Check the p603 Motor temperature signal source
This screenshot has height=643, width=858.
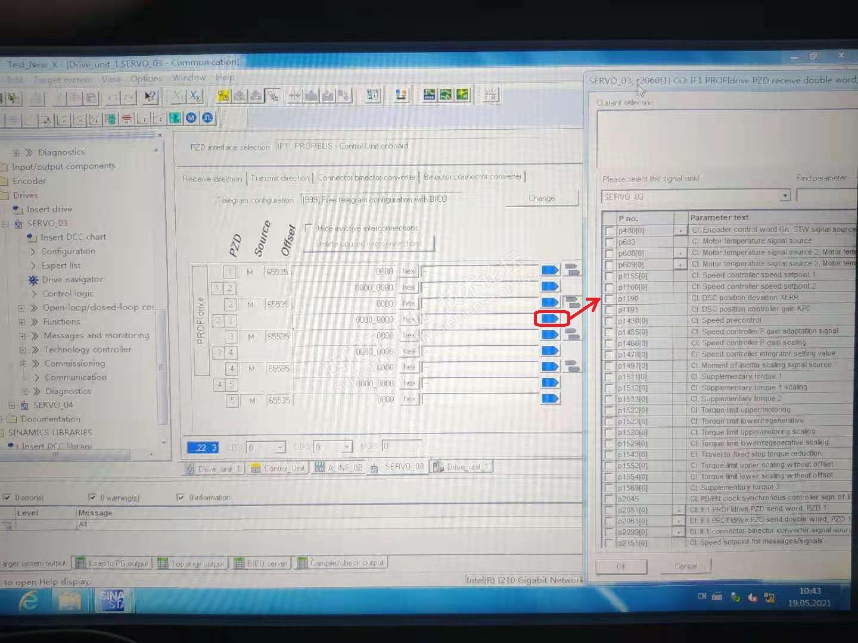pos(609,242)
